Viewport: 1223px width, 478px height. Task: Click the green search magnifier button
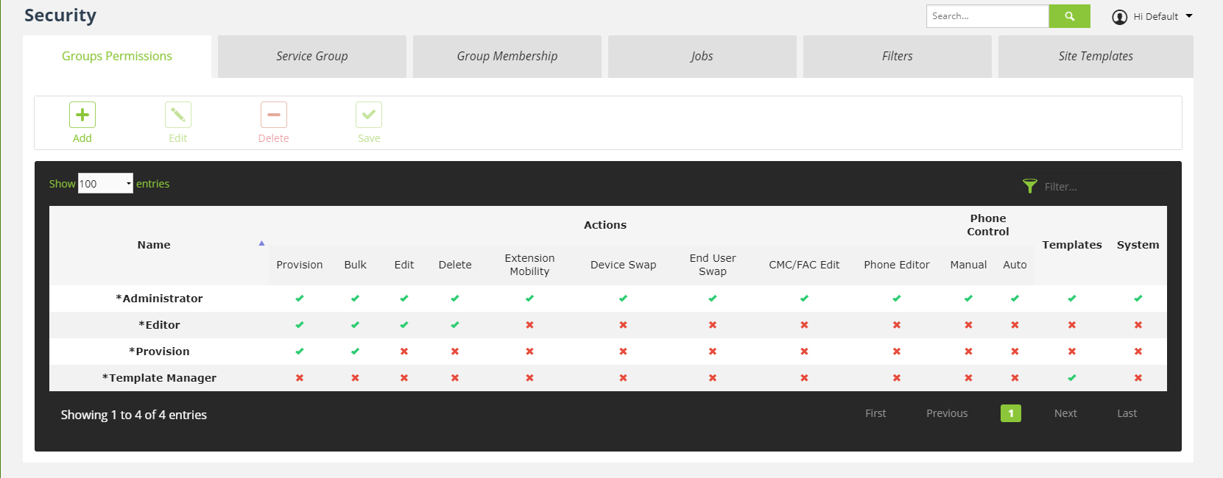1069,16
